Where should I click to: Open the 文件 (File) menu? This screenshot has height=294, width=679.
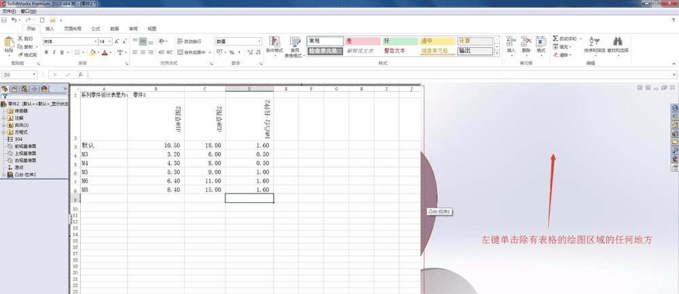pos(9,12)
